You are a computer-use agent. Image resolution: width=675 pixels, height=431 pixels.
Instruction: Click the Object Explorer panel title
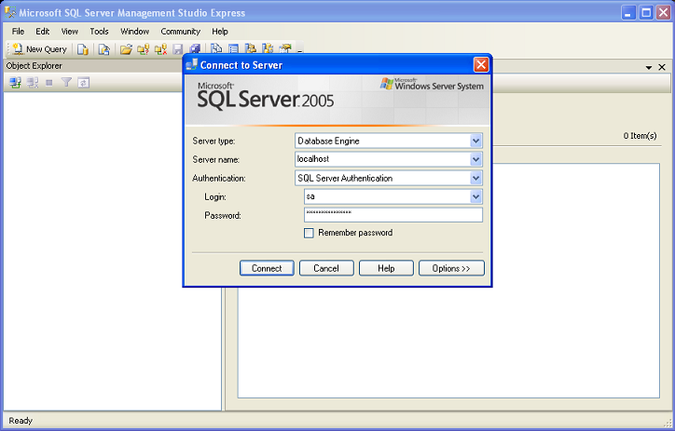coord(34,66)
